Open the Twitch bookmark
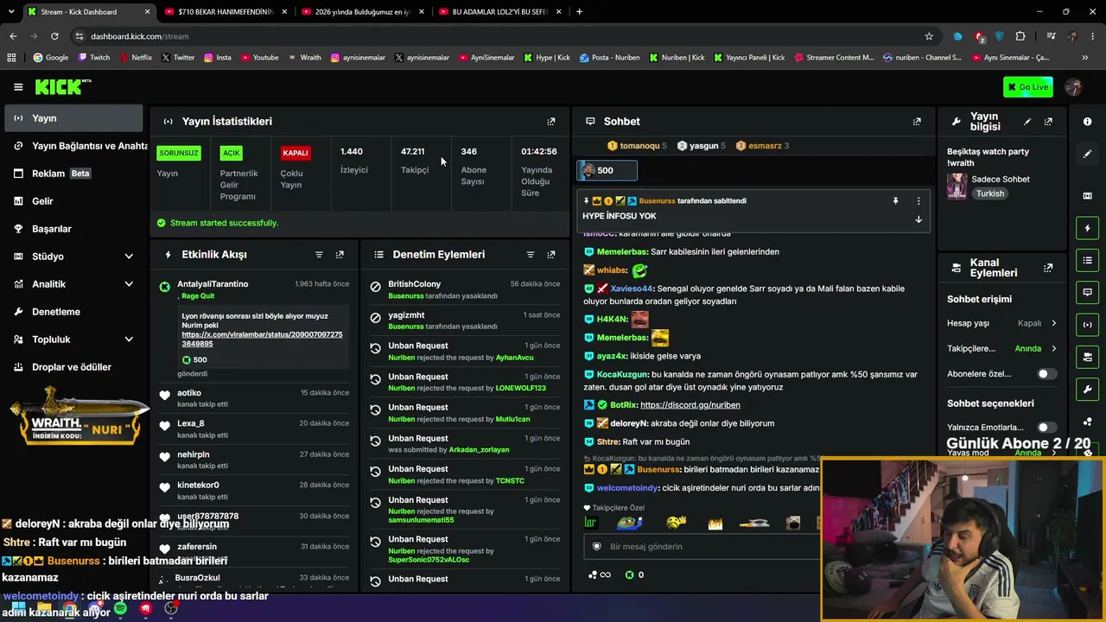This screenshot has width=1106, height=622. pos(94,58)
